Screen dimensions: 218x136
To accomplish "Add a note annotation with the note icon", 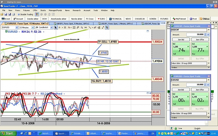I will point(78,27).
